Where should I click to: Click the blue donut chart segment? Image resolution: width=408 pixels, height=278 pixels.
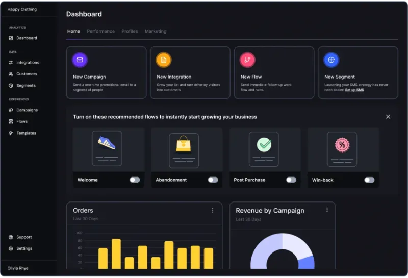[307, 263]
